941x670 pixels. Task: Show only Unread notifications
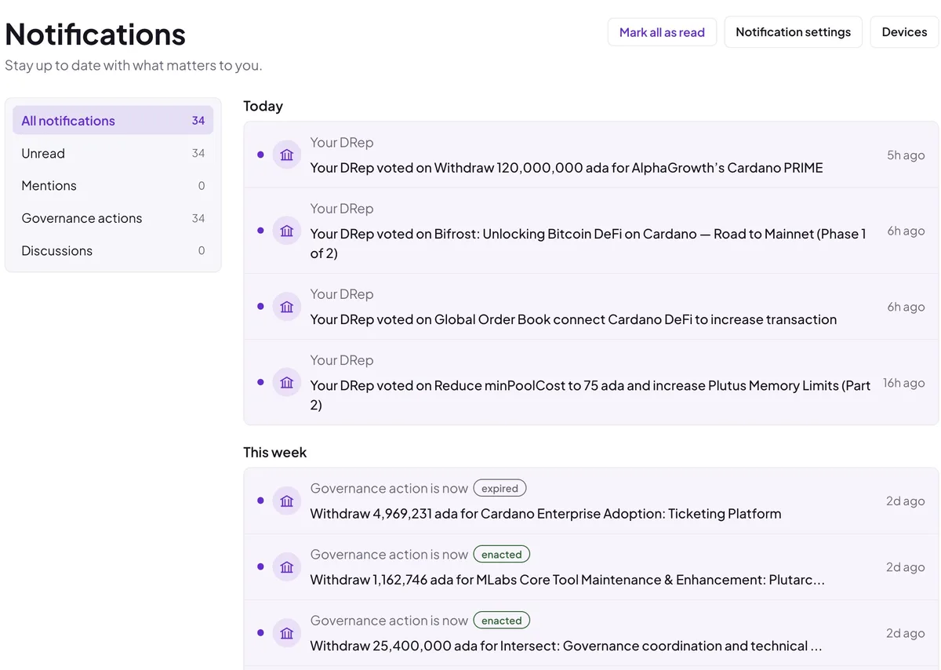tap(113, 153)
